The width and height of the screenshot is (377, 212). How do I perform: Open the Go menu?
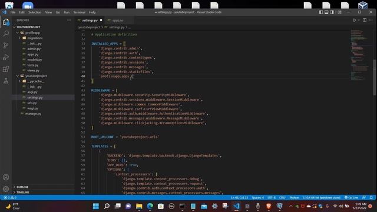pos(58,12)
